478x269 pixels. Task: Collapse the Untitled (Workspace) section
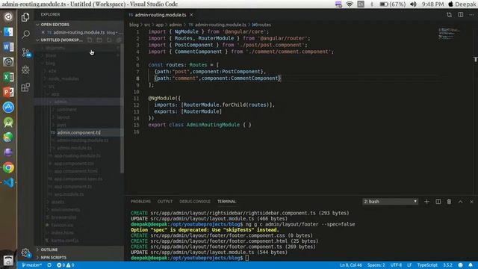(x=37, y=40)
